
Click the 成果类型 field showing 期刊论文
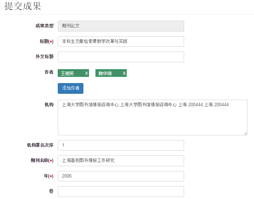coord(121,26)
